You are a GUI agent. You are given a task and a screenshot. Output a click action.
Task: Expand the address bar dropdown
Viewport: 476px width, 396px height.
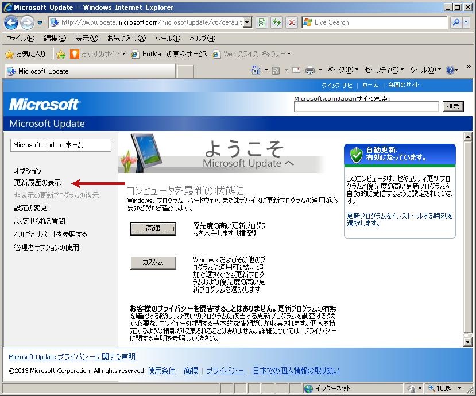click(247, 22)
